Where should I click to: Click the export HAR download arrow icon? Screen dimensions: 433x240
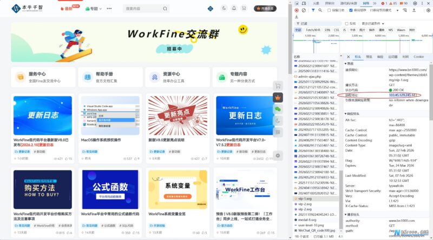pyautogui.click(x=297, y=17)
